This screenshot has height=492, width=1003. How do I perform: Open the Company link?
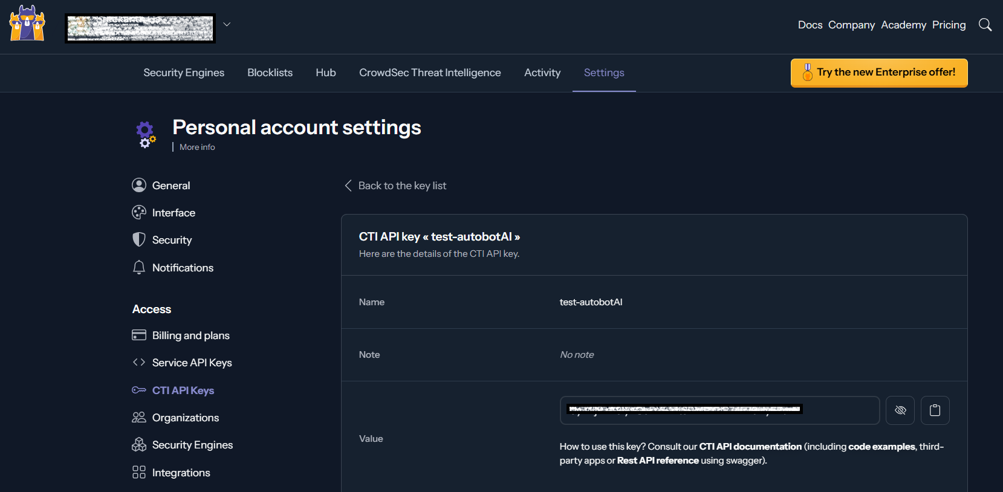click(851, 25)
